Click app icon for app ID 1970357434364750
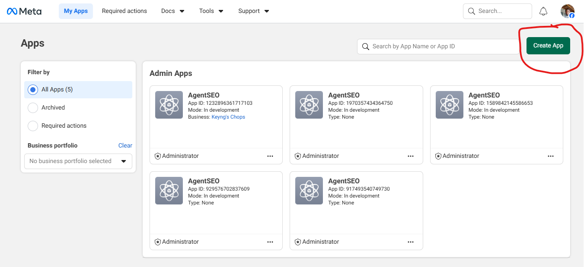 tap(309, 105)
